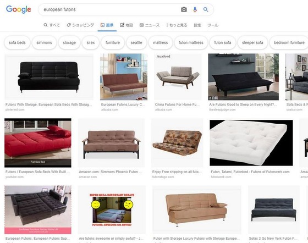Select the si ex chip
The height and width of the screenshot is (243, 308).
tap(91, 42)
